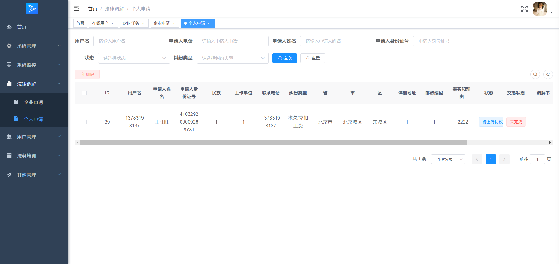Select the 个人申请 tab

point(198,23)
